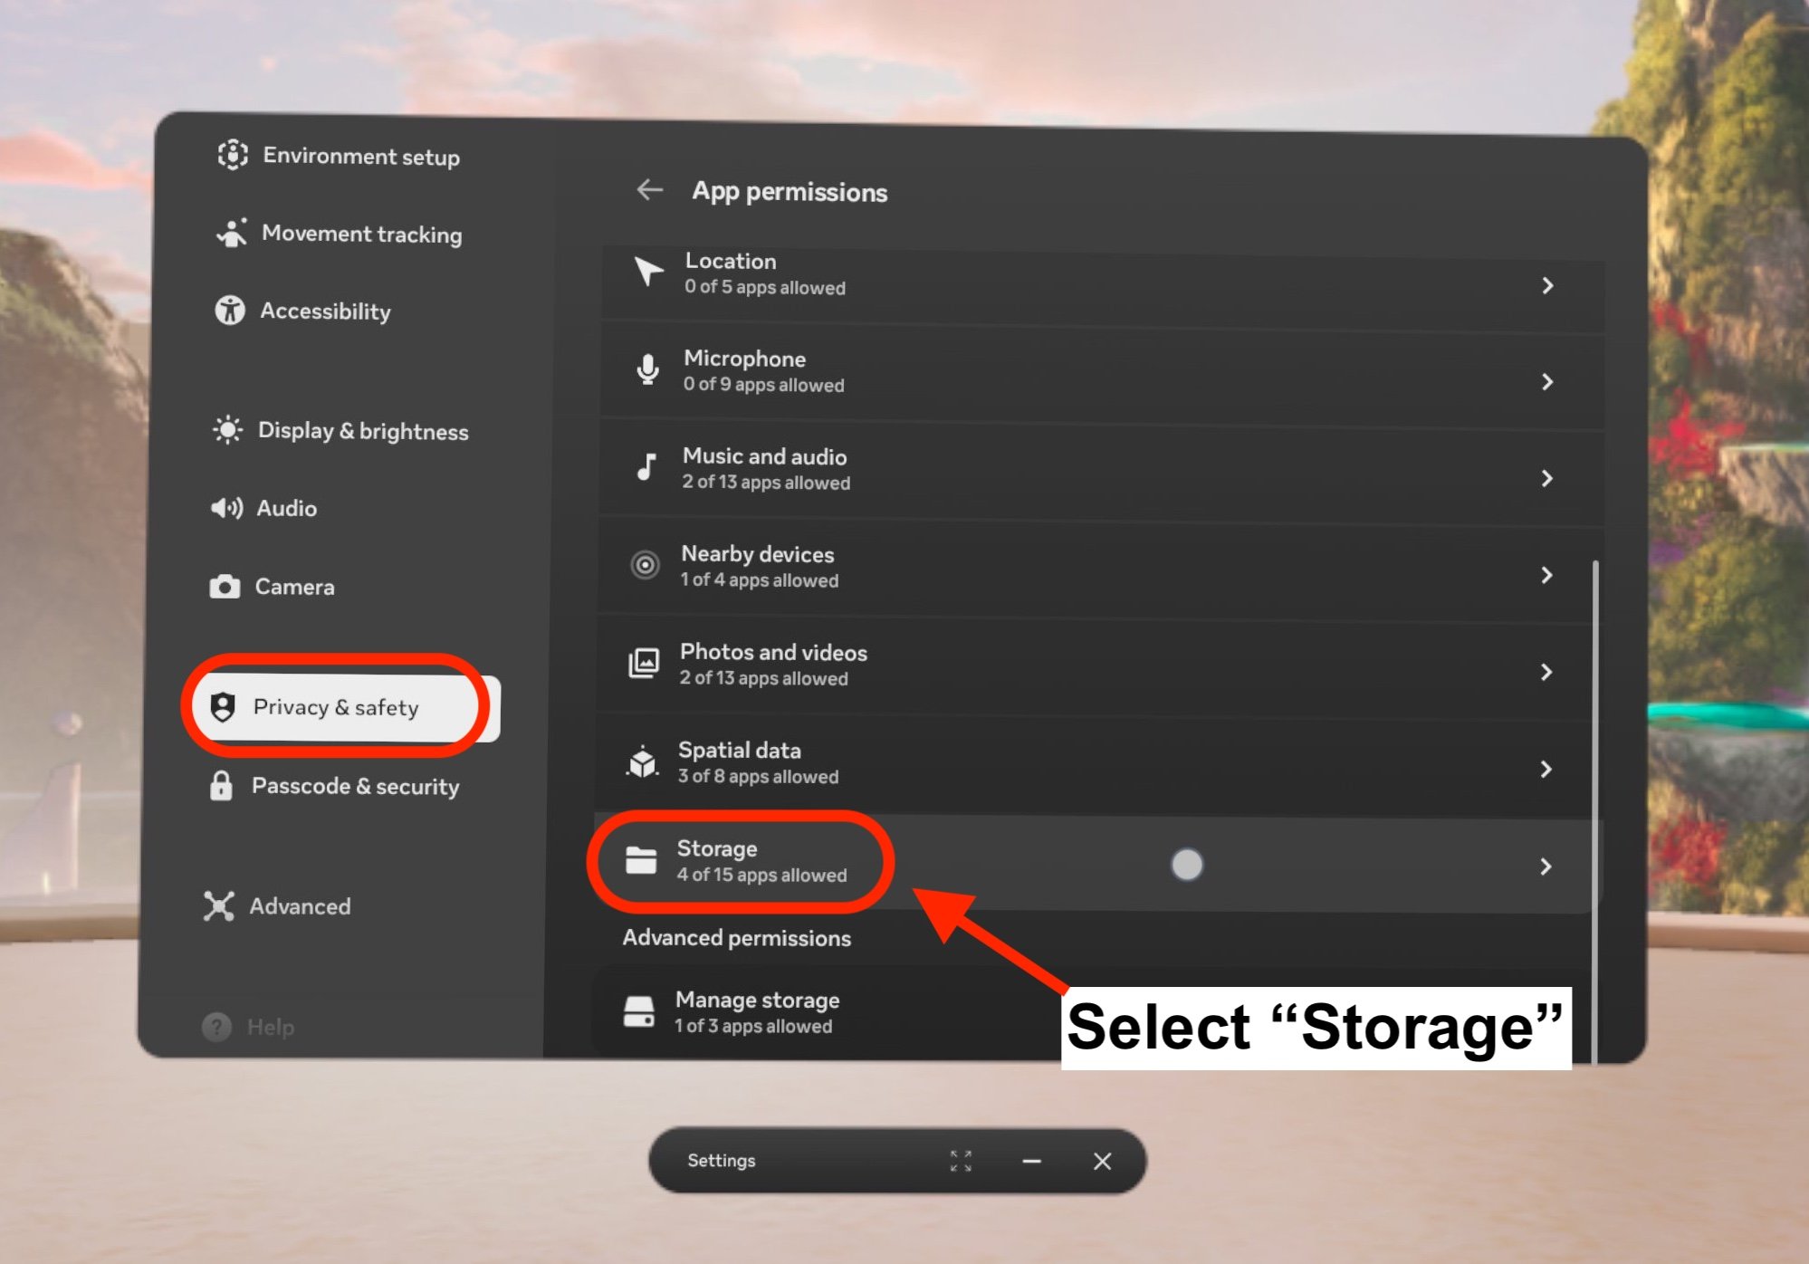Go back using the arrow beside App permissions
Image resolution: width=1809 pixels, height=1264 pixels.
tap(650, 189)
